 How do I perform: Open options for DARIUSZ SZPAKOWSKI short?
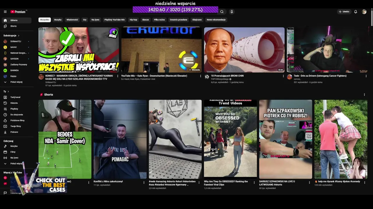[x=309, y=183]
